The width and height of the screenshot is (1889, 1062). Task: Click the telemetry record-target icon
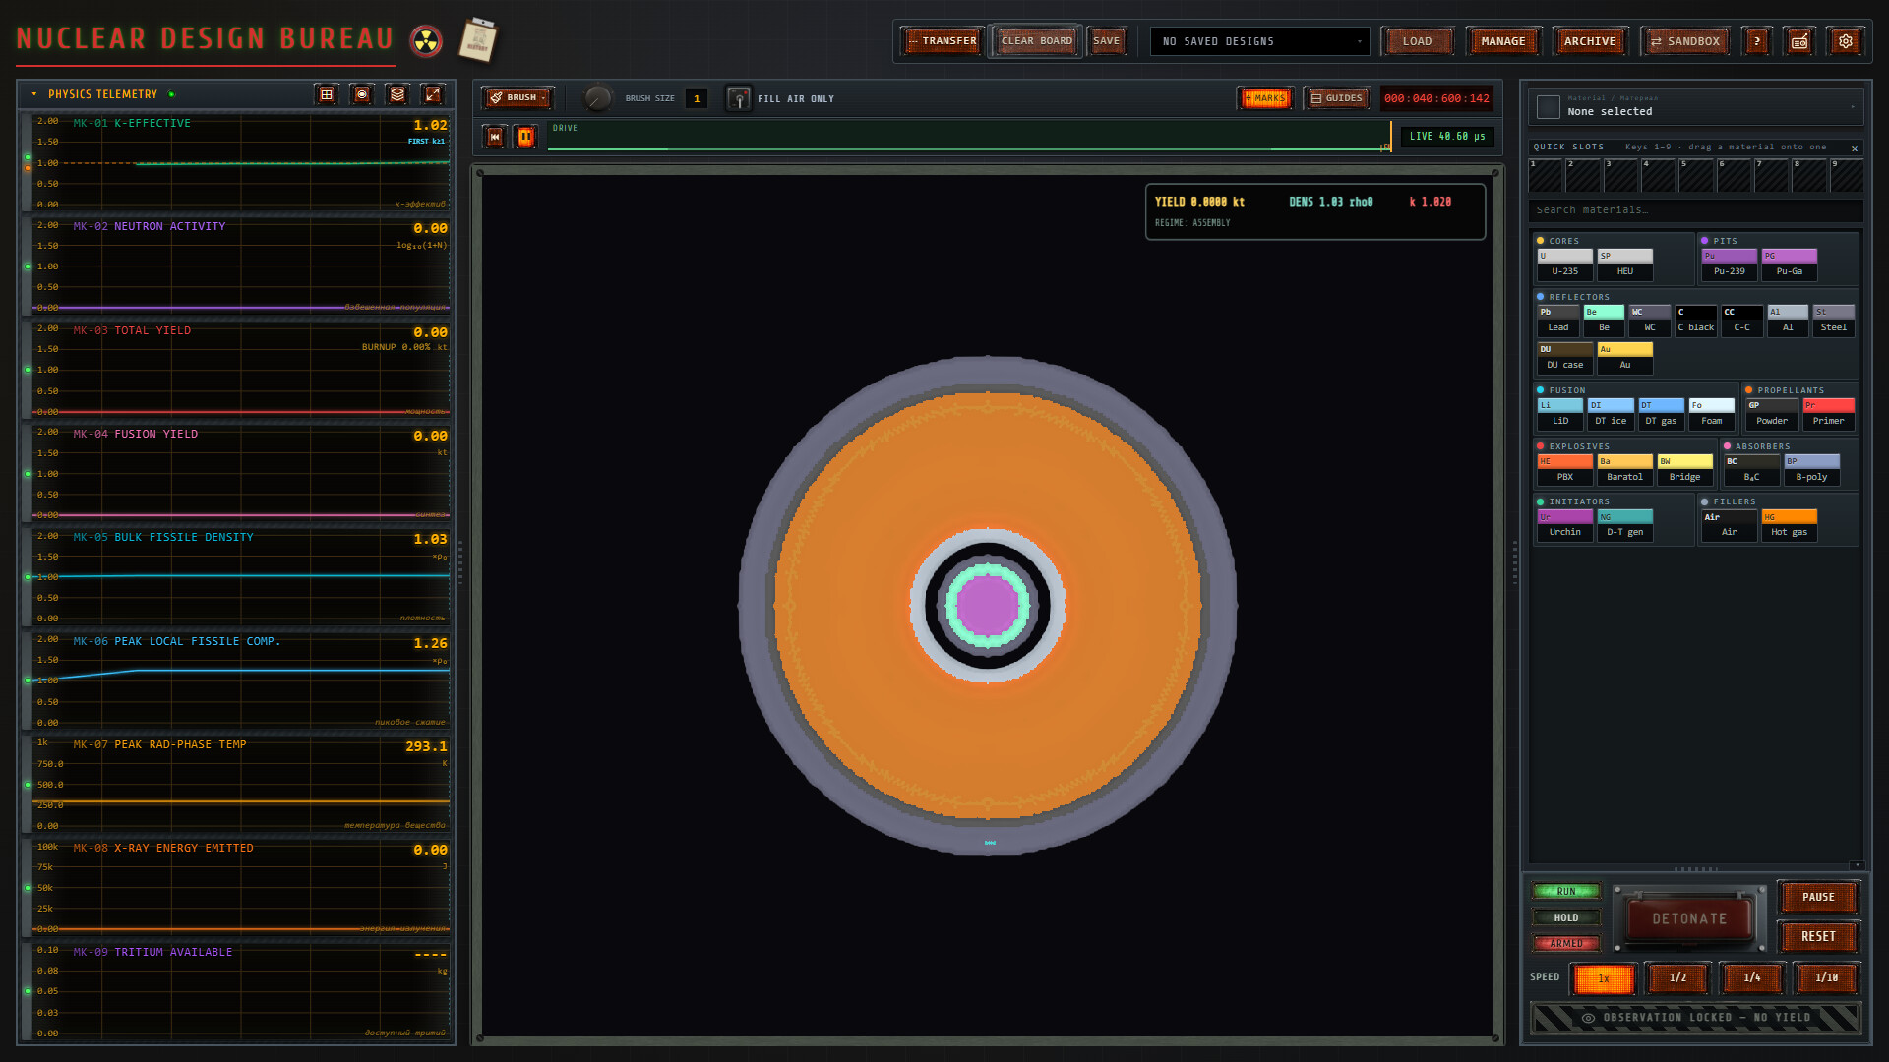[362, 94]
